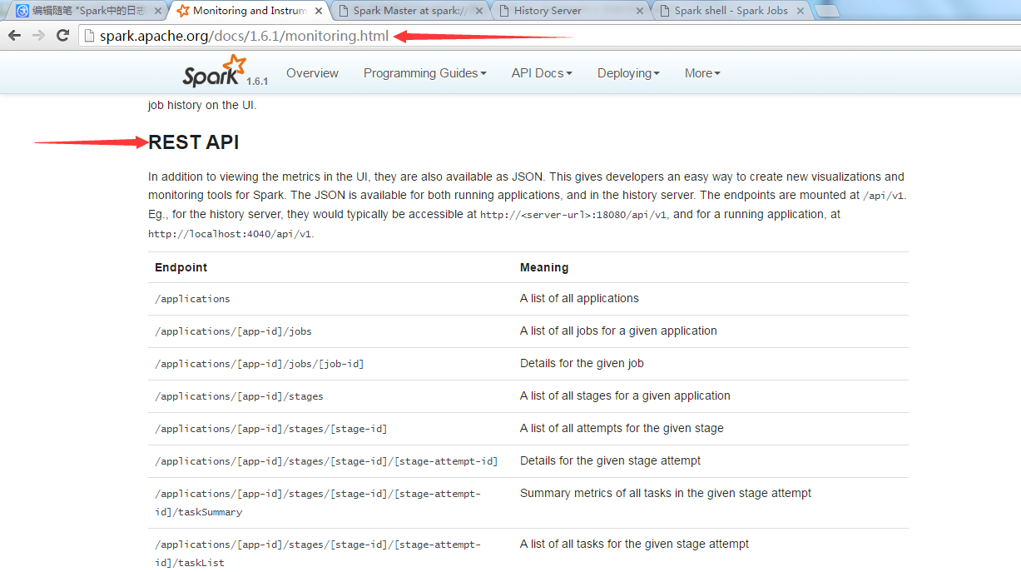This screenshot has height=572, width=1021.
Task: Click the /applications/[app-id]/stages endpoint
Action: point(239,396)
